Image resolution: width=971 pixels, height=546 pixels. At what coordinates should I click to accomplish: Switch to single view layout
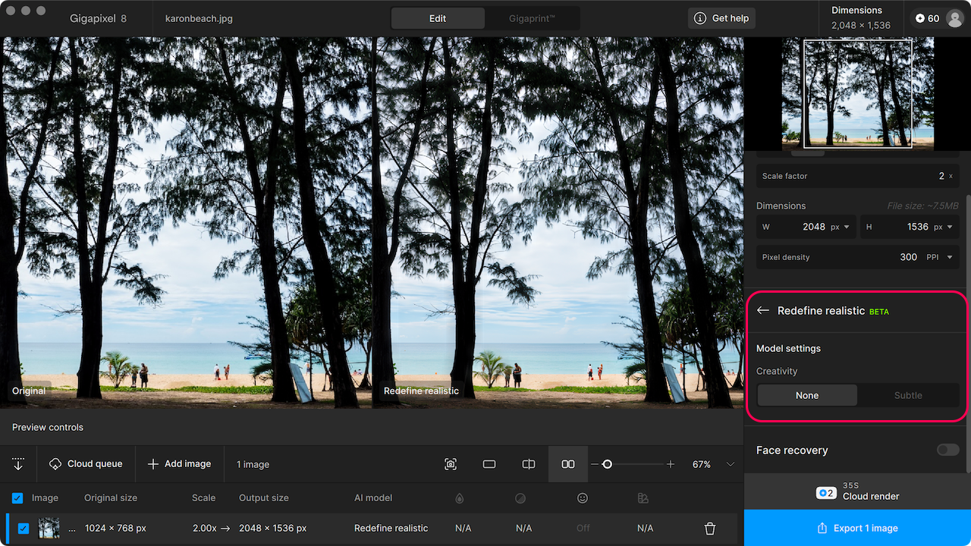(489, 464)
